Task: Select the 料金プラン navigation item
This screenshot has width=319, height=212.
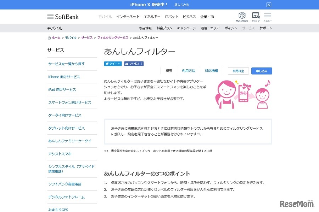Action: tap(164, 28)
